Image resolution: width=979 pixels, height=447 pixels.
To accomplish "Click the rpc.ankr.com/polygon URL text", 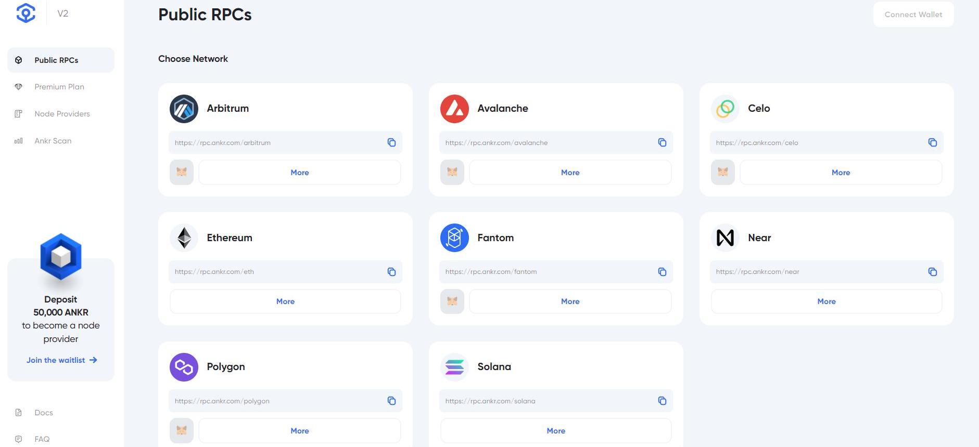I will pyautogui.click(x=222, y=401).
